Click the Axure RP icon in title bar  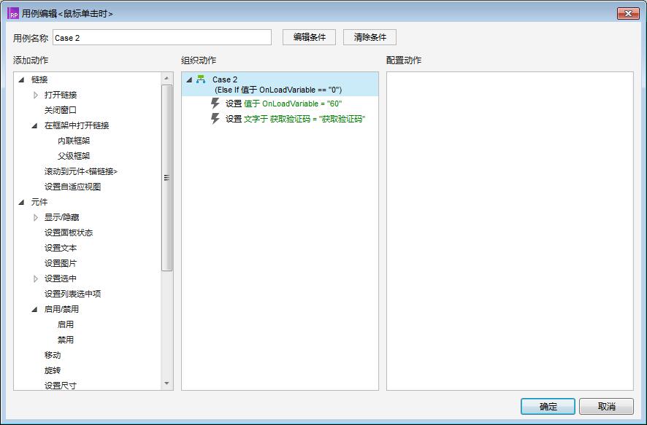(13, 14)
